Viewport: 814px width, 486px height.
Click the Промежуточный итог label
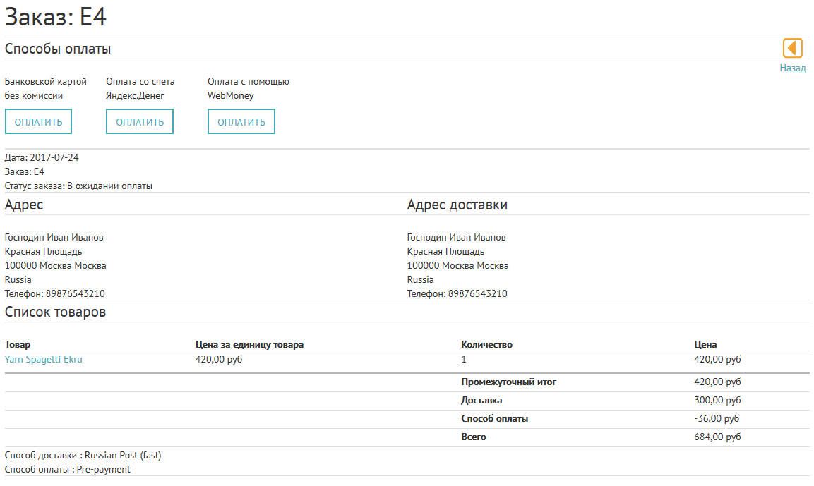(508, 382)
